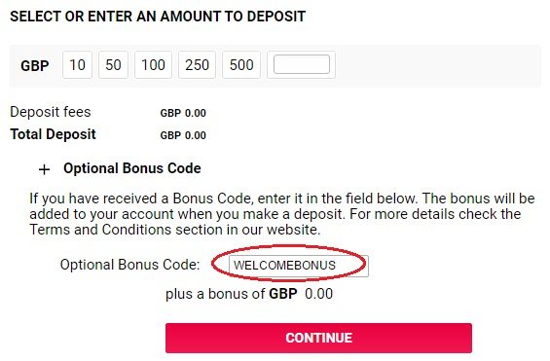The width and height of the screenshot is (550, 361).
Task: Click the custom deposit amount field
Action: click(302, 64)
